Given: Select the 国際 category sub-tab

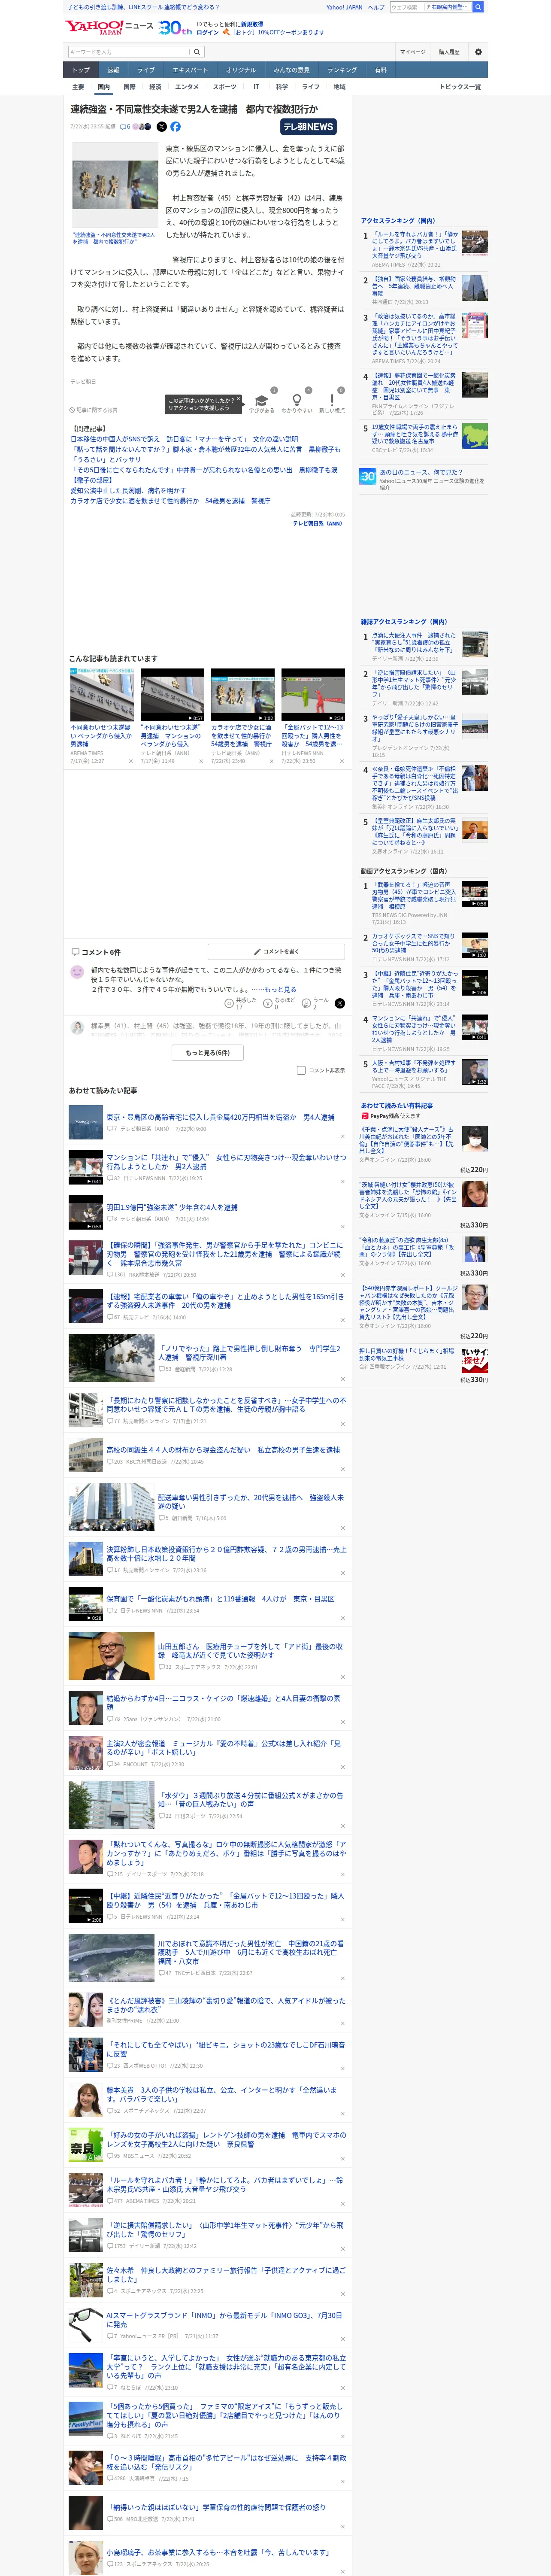Looking at the screenshot, I should (129, 87).
